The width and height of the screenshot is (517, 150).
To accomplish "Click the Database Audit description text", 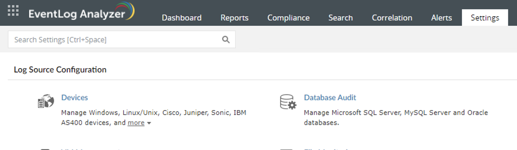I will point(396,113).
